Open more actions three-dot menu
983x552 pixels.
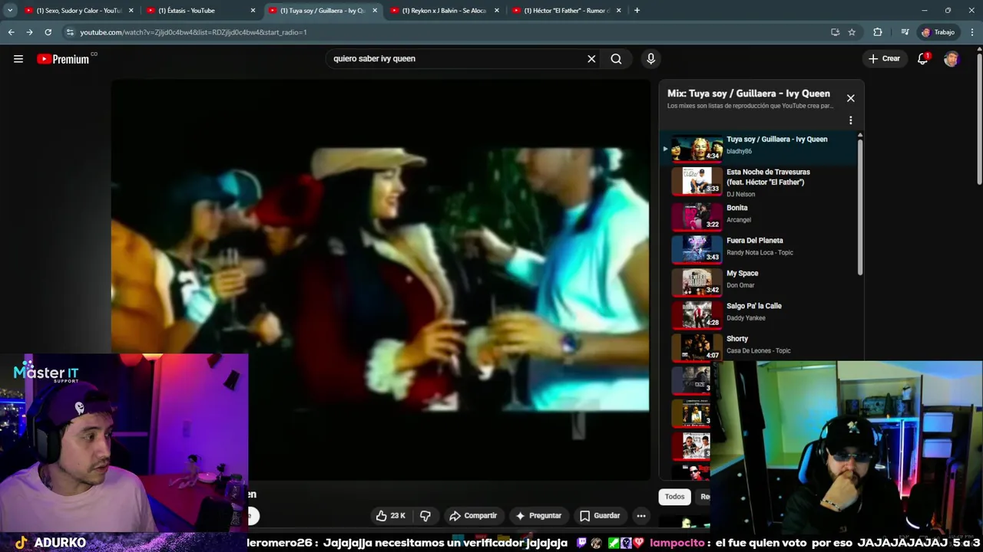pos(641,516)
